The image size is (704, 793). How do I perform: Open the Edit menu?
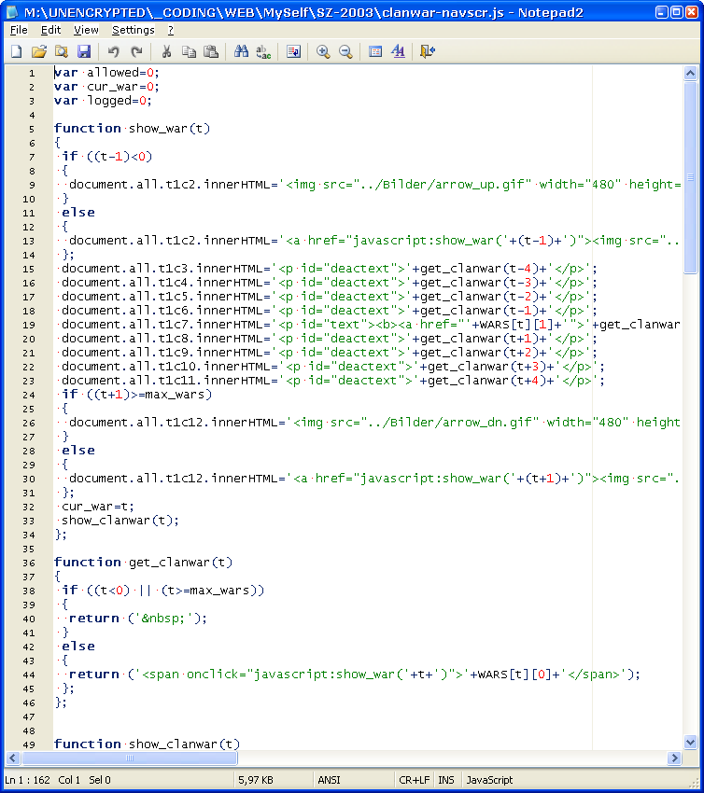point(50,31)
